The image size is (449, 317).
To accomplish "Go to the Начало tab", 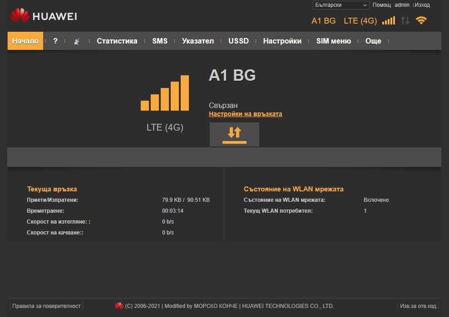I will tap(25, 41).
